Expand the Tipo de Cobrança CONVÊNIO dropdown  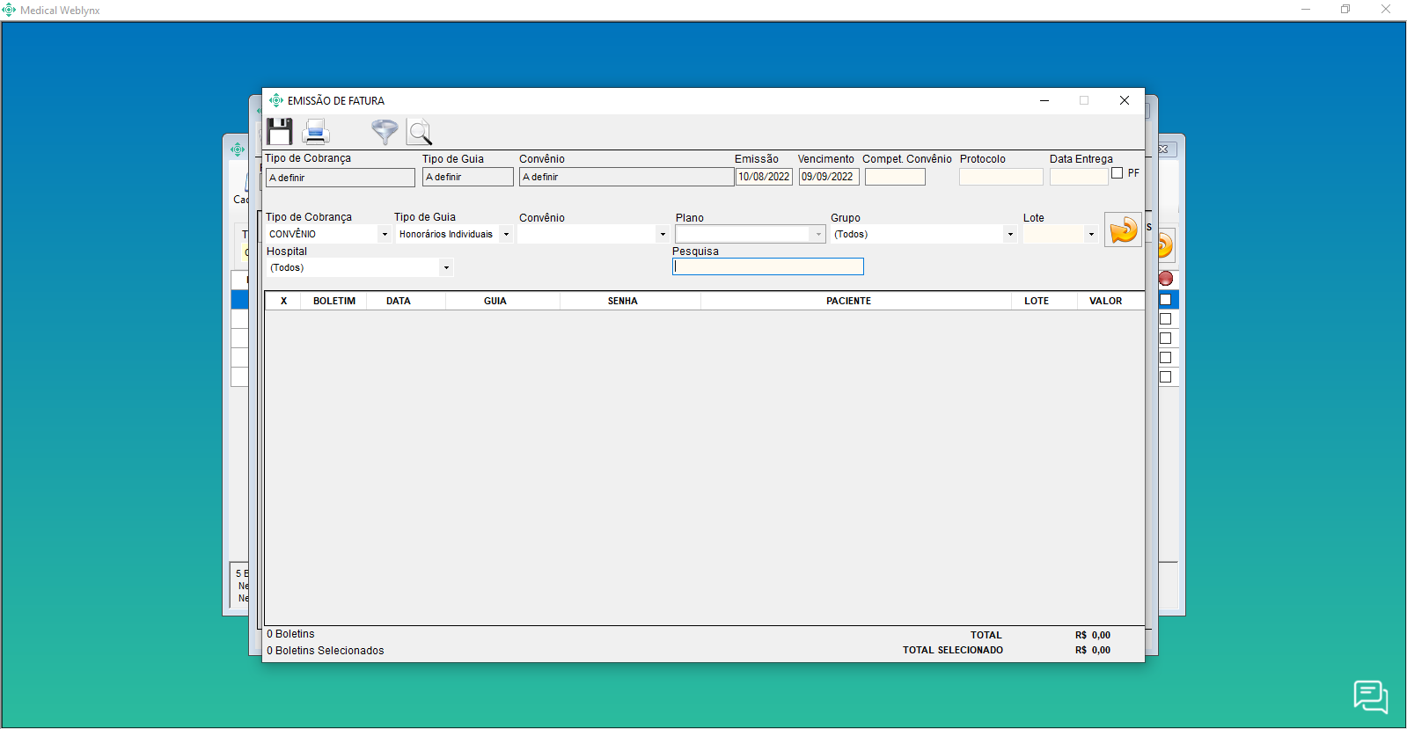[385, 235]
